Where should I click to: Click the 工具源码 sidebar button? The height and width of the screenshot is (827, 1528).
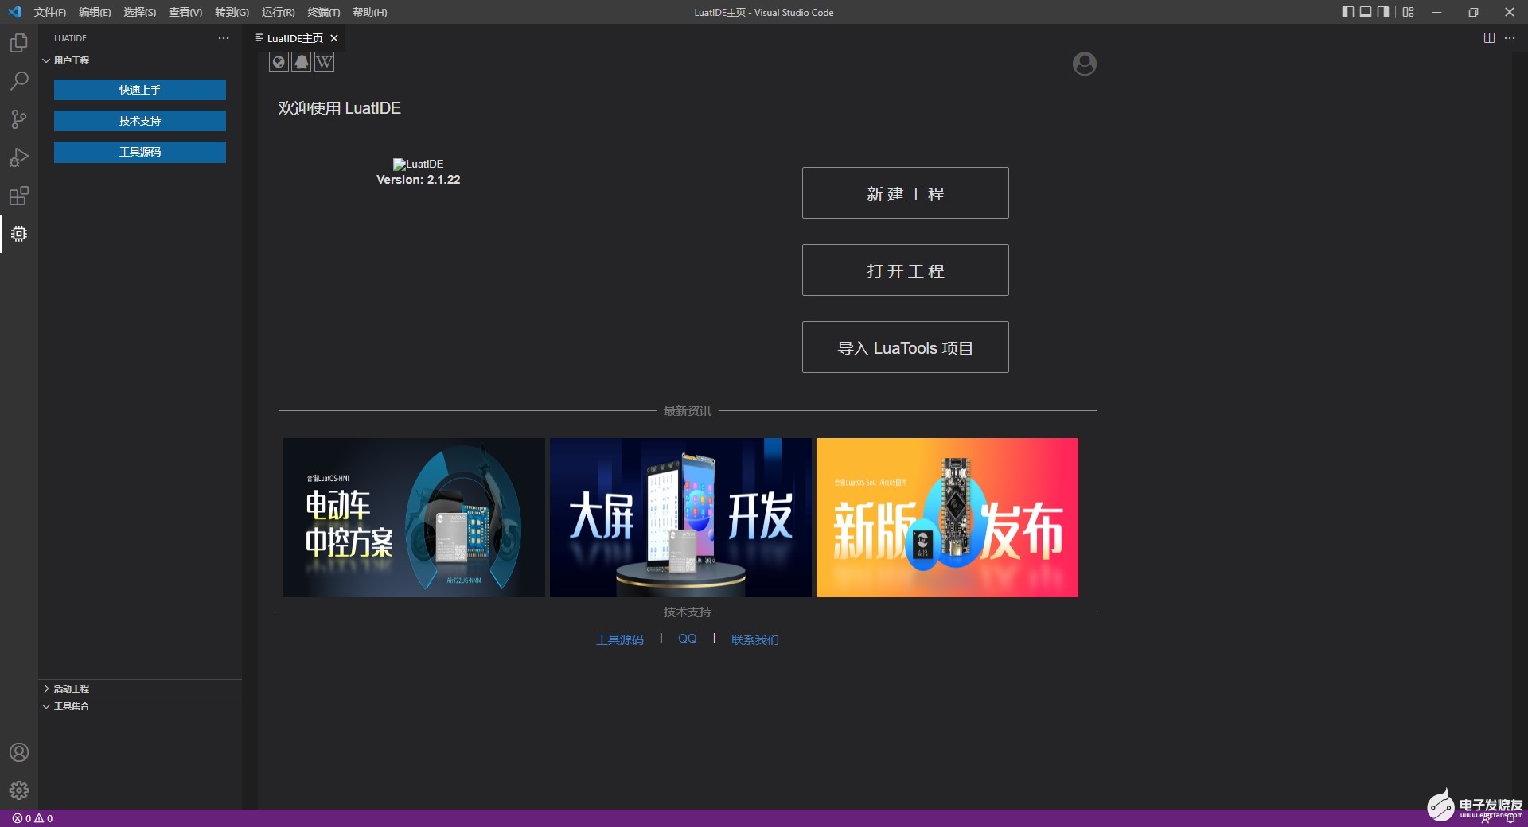tap(140, 152)
